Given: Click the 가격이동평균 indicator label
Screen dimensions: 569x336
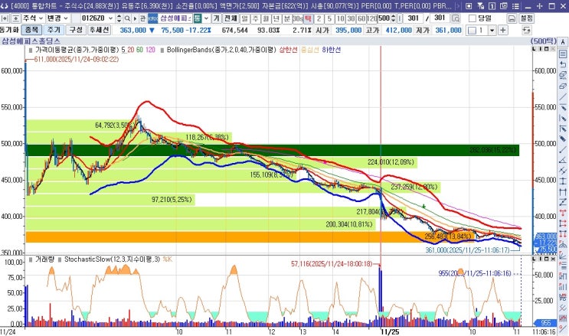Looking at the screenshot, I should pyautogui.click(x=77, y=50).
